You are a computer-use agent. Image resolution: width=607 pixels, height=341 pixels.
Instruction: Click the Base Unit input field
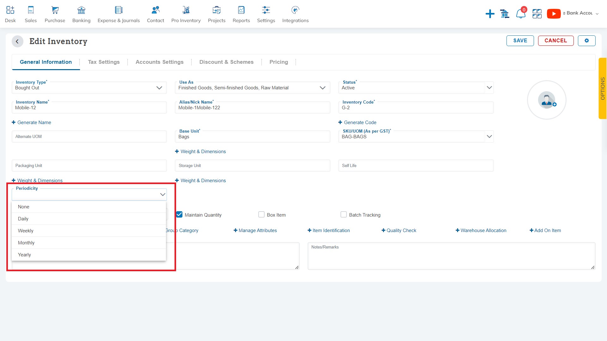252,136
